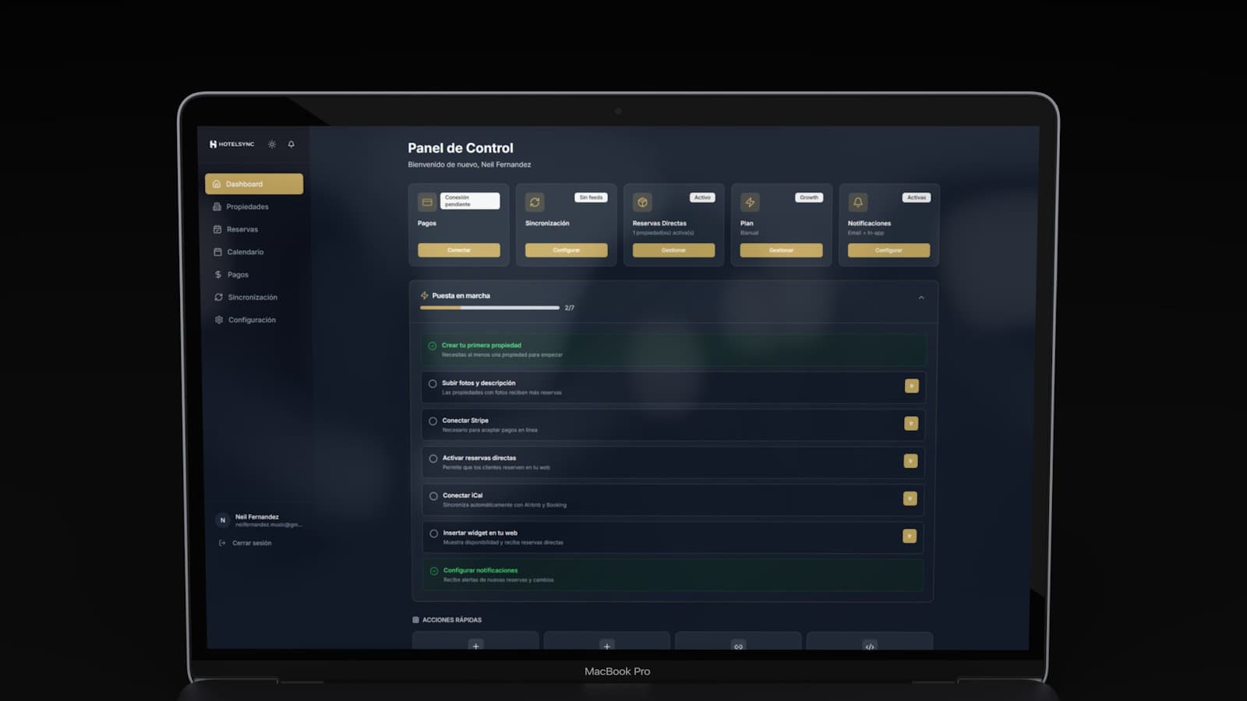
Task: Open the notifications bell in sidebar header
Action: 291,144
